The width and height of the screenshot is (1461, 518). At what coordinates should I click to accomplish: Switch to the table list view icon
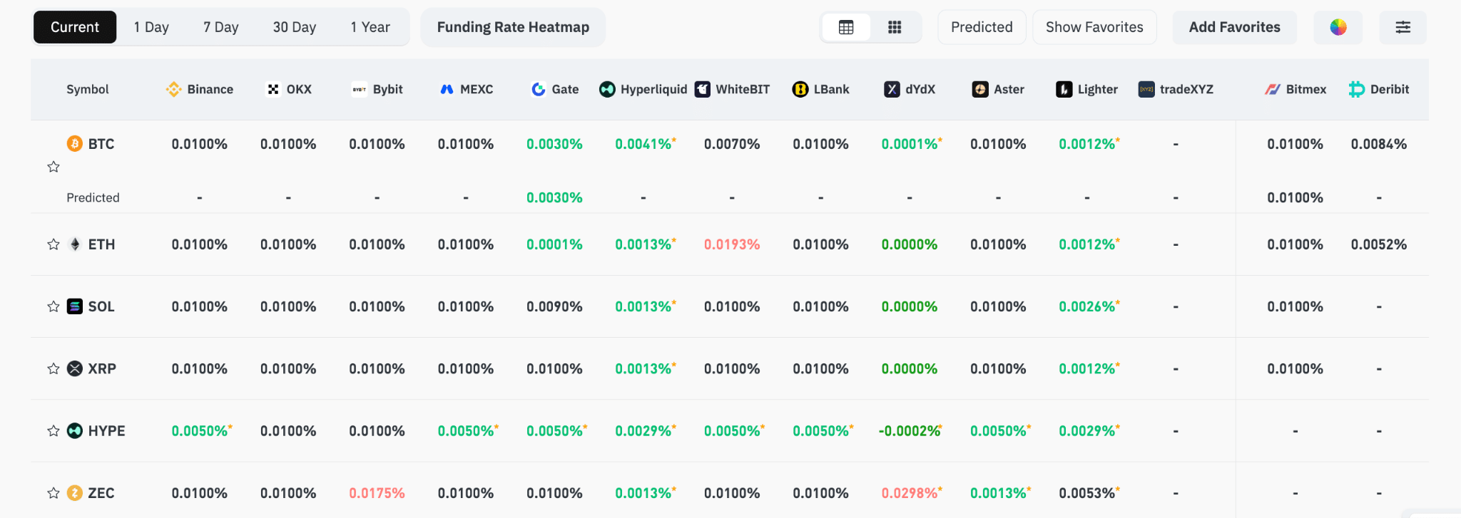[x=846, y=27]
